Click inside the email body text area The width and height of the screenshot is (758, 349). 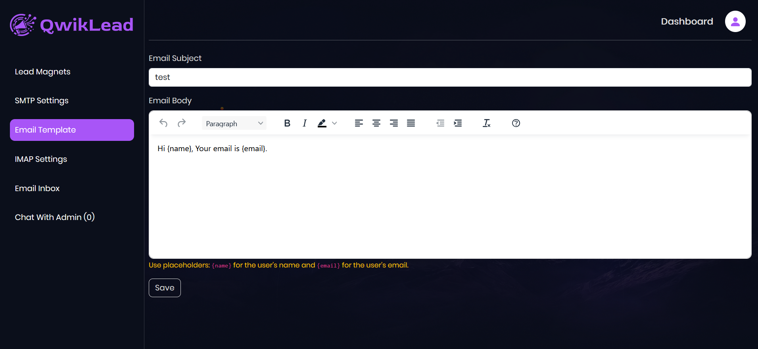pyautogui.click(x=450, y=197)
